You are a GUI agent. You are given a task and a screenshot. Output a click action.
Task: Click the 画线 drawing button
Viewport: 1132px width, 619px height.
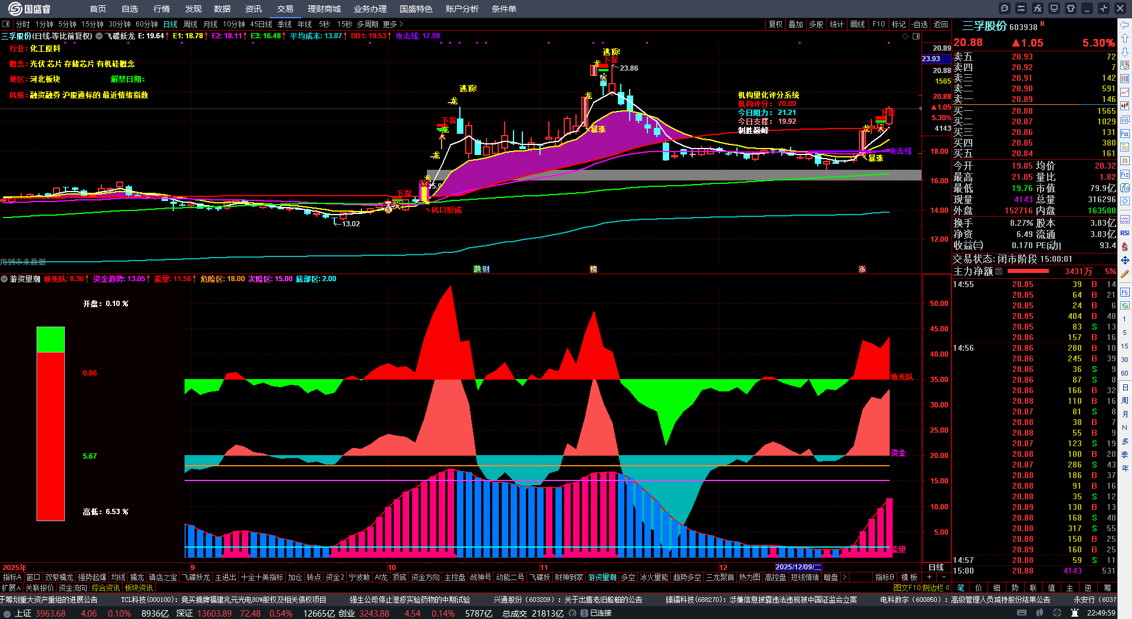click(x=858, y=24)
